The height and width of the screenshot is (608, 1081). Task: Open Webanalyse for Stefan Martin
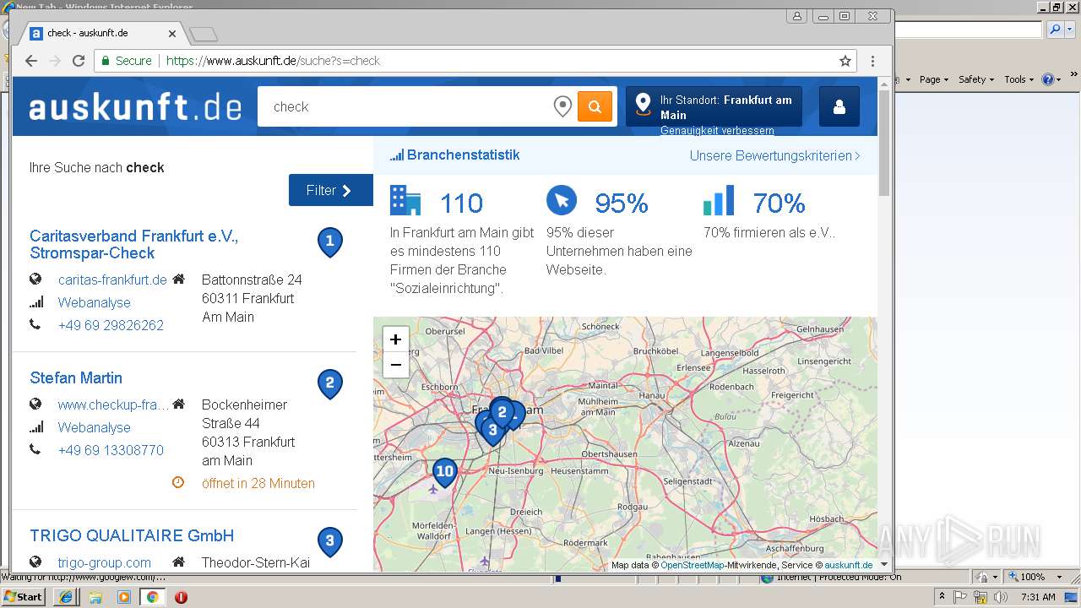tap(94, 427)
